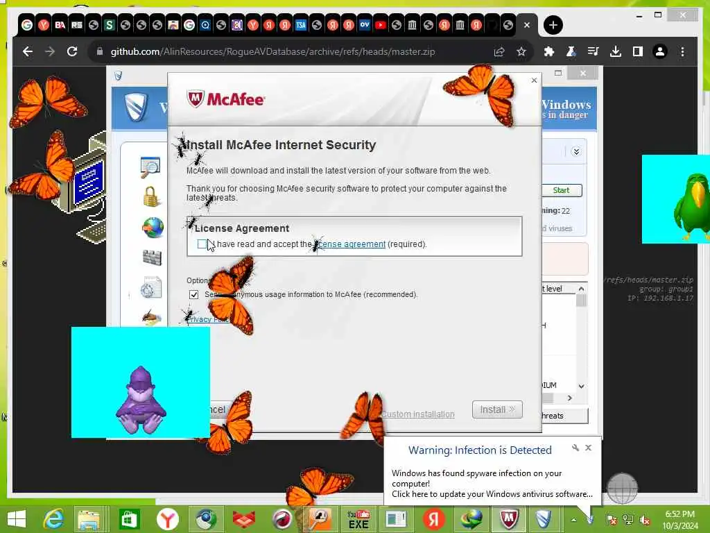The image size is (710, 533).
Task: Dismiss the Infection is Detected notification
Action: click(588, 448)
